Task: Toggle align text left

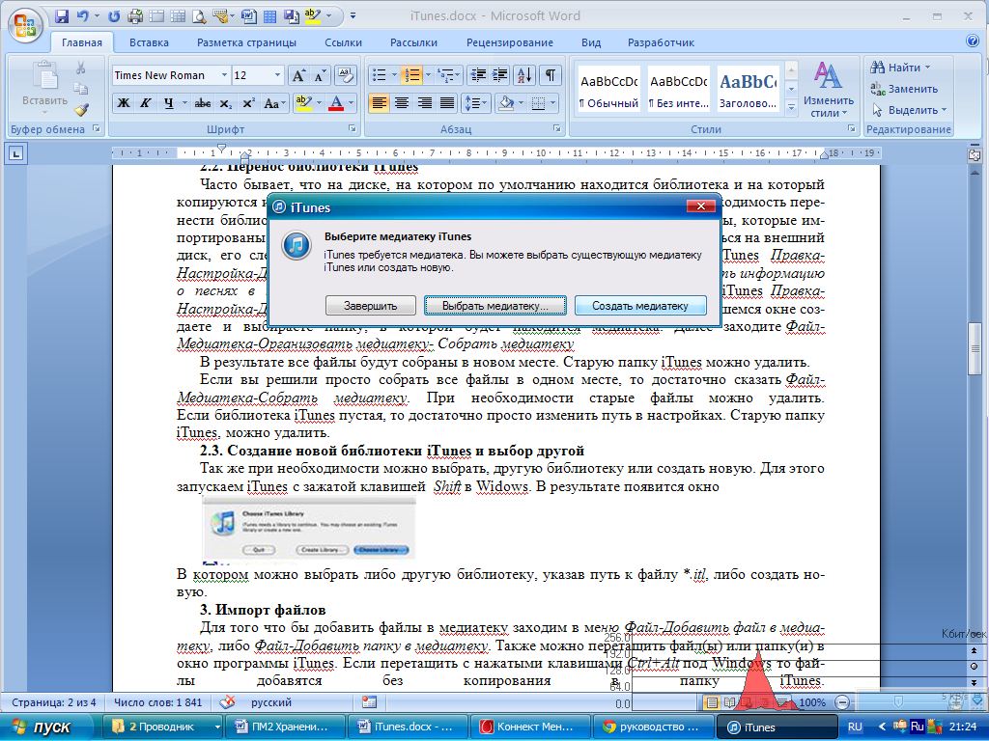Action: [379, 103]
